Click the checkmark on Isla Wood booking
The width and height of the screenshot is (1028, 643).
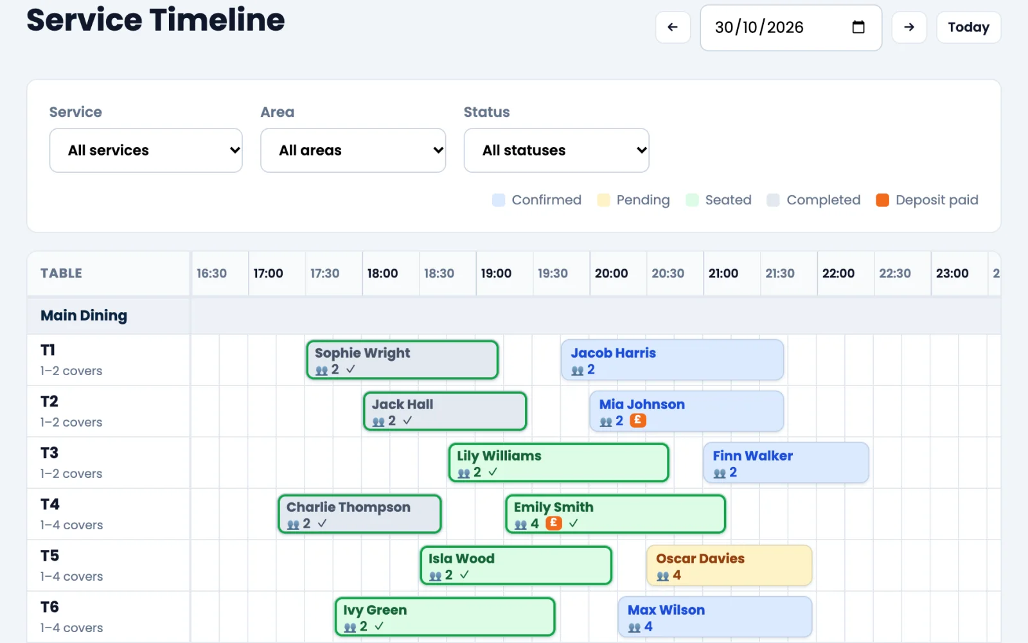[465, 575]
